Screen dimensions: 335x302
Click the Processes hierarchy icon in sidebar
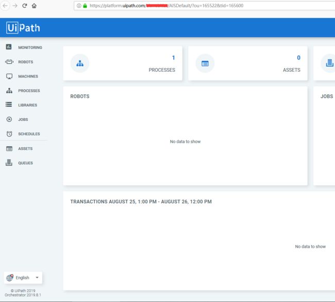click(x=9, y=90)
